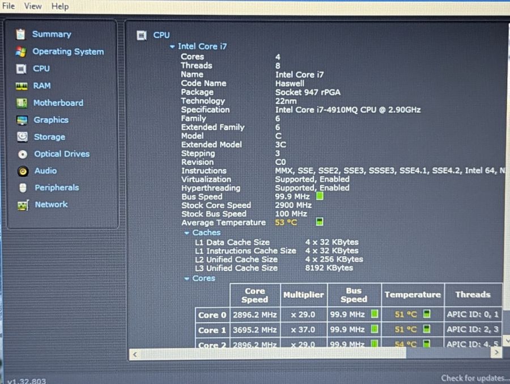
Task: Click the Storage hard drive icon
Action: pyautogui.click(x=23, y=137)
